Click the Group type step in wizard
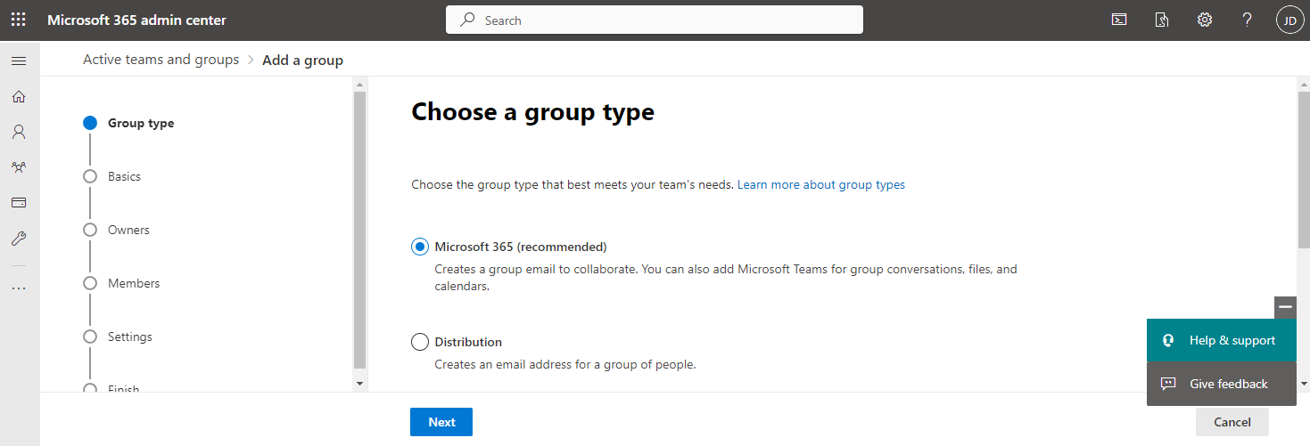Screen dimensions: 1310x446 click(x=129, y=123)
